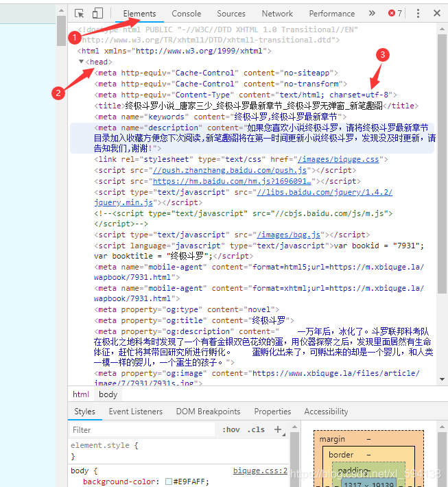This screenshot has height=487, width=448.
Task: Open the Elements tab
Action: point(139,14)
